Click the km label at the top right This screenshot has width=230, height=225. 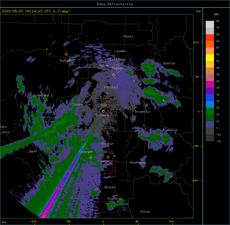click(199, 11)
